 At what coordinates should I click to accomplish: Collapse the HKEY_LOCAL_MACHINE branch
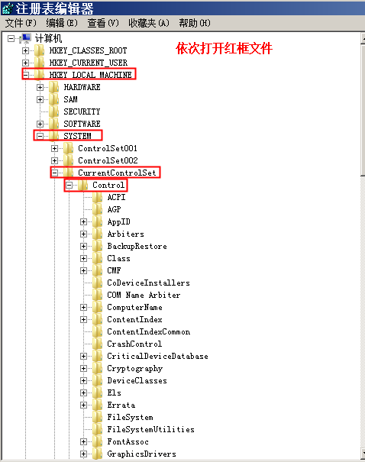click(26, 75)
